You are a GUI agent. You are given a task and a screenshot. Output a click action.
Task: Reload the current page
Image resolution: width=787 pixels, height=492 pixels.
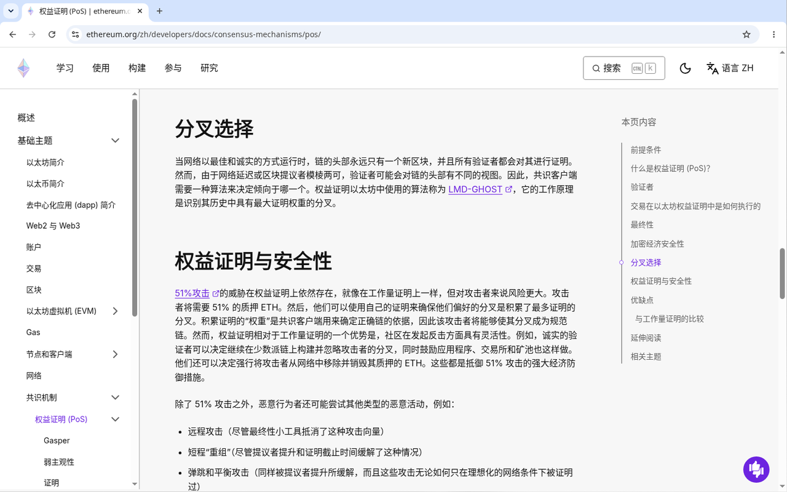click(x=52, y=34)
